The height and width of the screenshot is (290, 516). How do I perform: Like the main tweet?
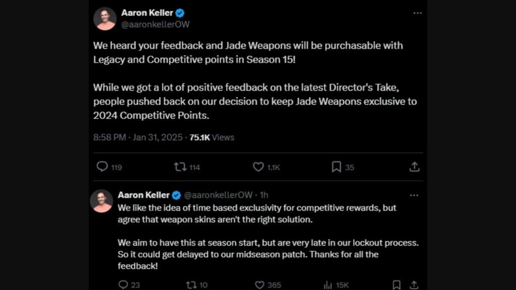coord(258,167)
